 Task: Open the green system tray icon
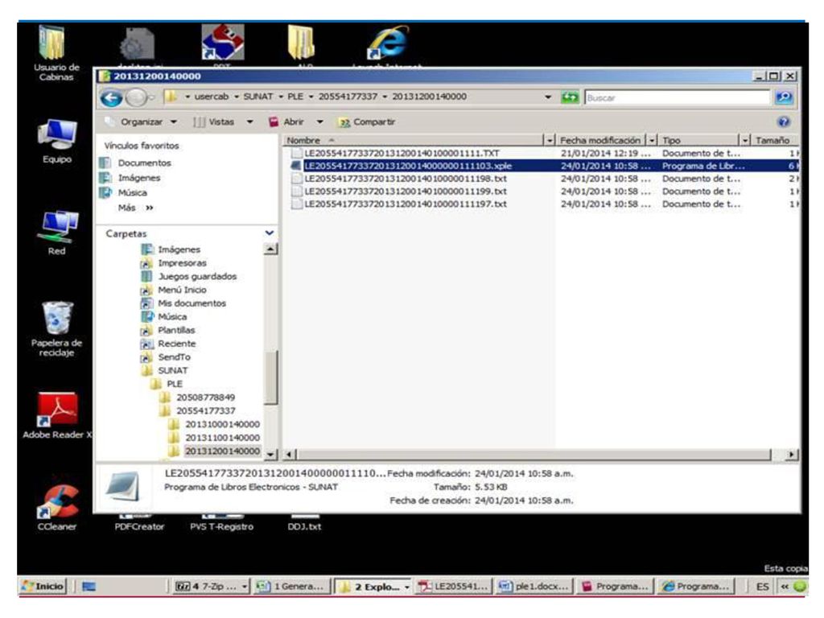tap(800, 587)
